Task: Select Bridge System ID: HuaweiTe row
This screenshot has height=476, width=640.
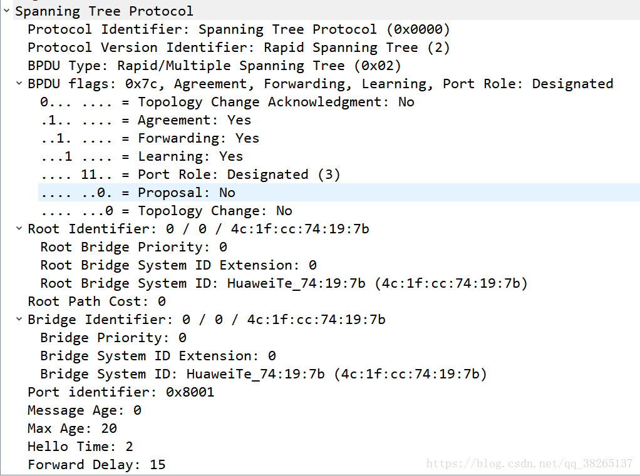Action: (264, 373)
